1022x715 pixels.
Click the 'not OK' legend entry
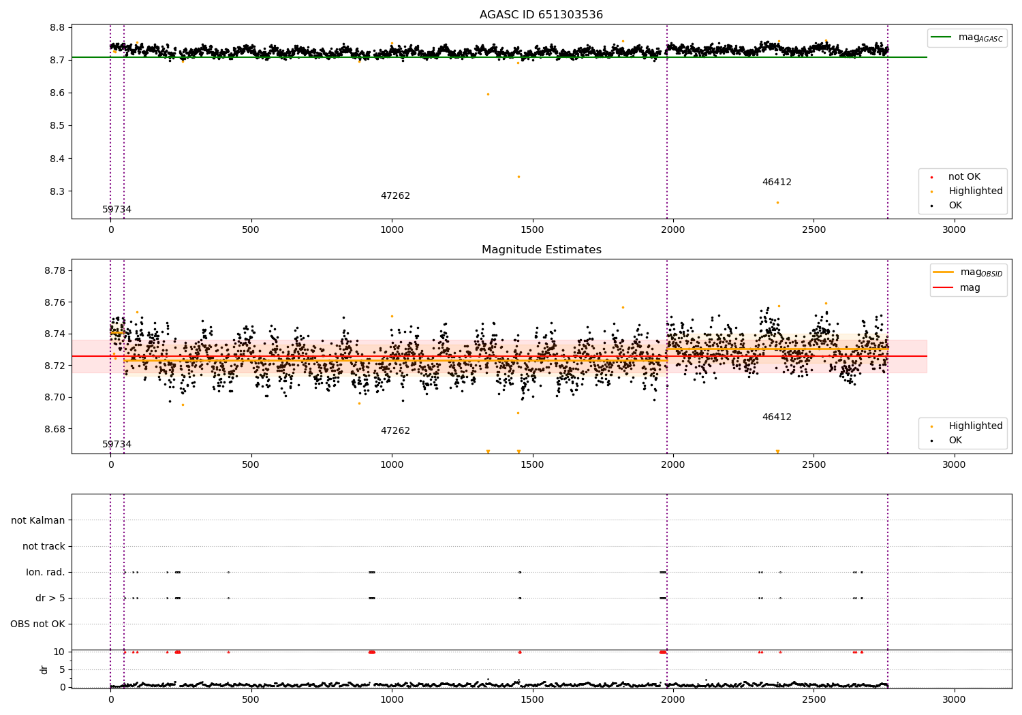[x=964, y=177]
